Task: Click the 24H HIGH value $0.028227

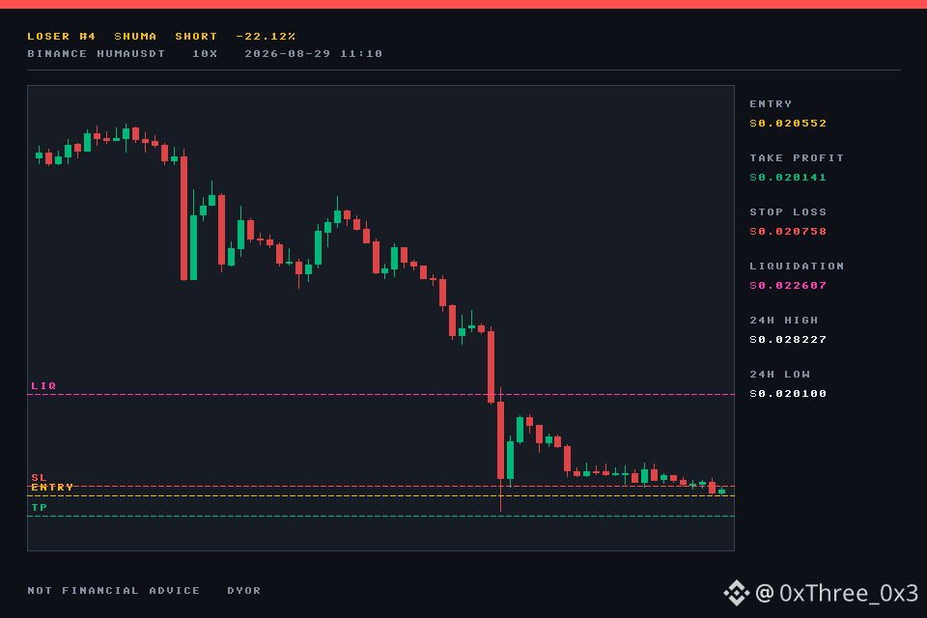Action: tap(788, 340)
